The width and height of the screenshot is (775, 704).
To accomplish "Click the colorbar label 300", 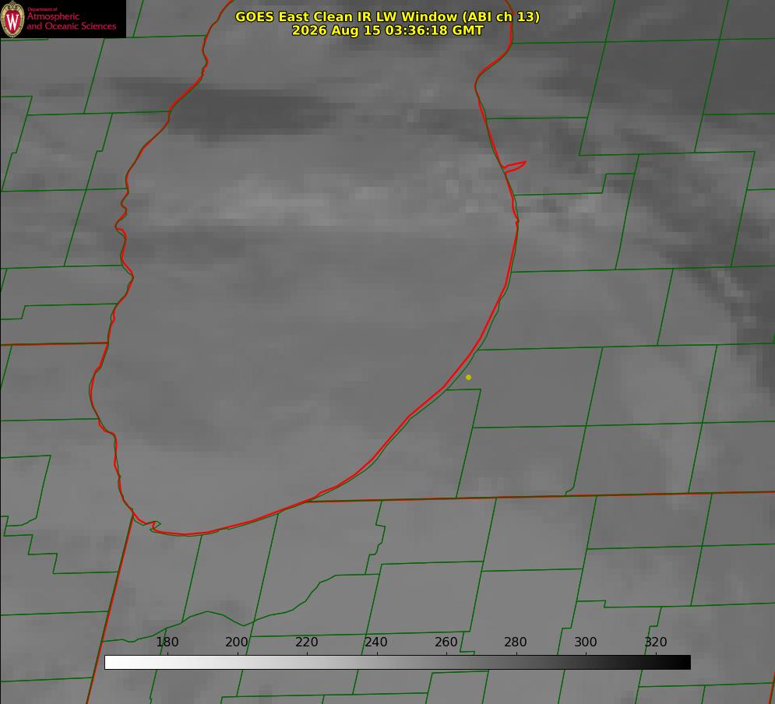I will [586, 642].
